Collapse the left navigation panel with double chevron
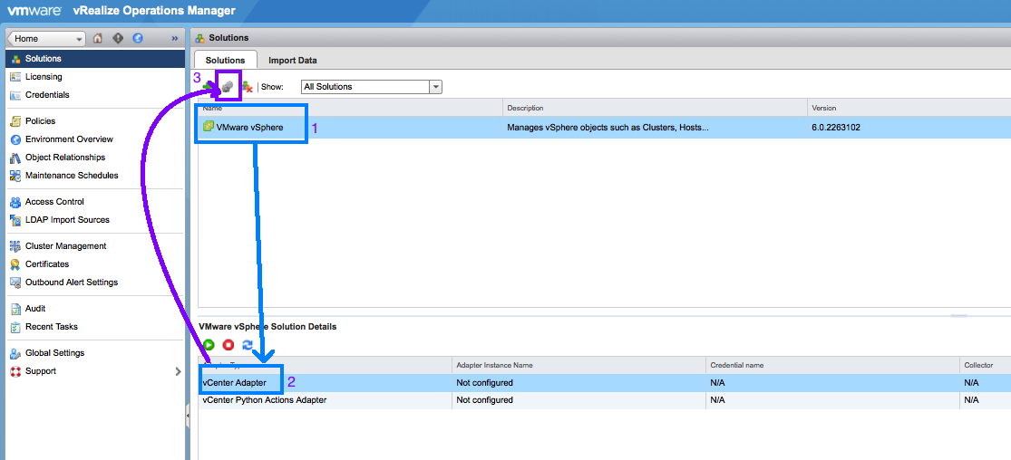Screen dimensions: 1011x460 tap(174, 39)
